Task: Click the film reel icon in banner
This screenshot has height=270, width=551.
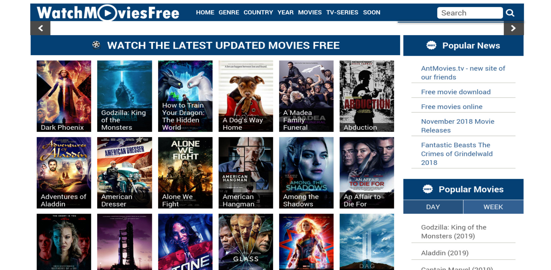Action: click(x=96, y=45)
